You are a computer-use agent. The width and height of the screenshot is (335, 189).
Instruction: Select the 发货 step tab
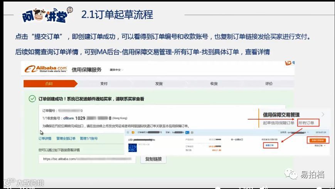click(x=159, y=84)
